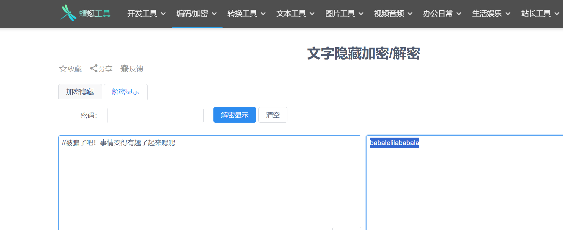563x230 pixels.
Task: Select the 解密显示 tab
Action: [x=126, y=92]
